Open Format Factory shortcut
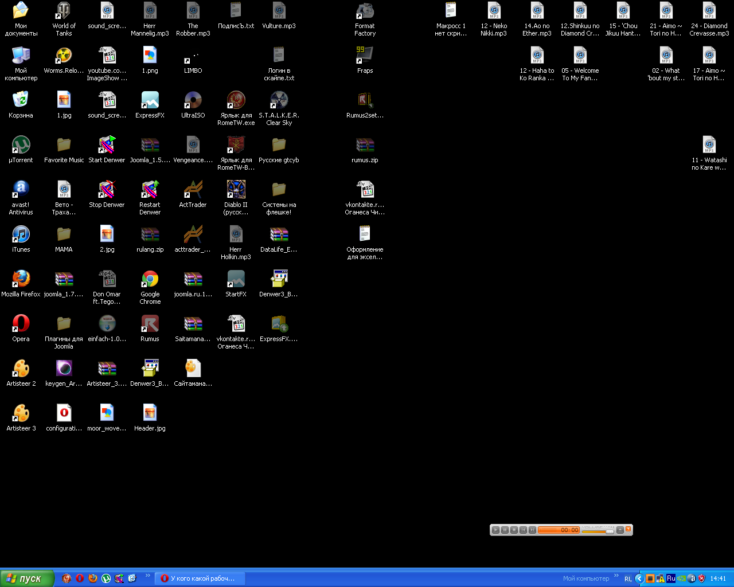 [x=365, y=19]
